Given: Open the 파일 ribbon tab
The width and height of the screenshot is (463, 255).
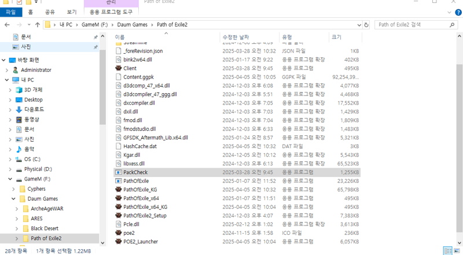Looking at the screenshot, I should (x=11, y=12).
